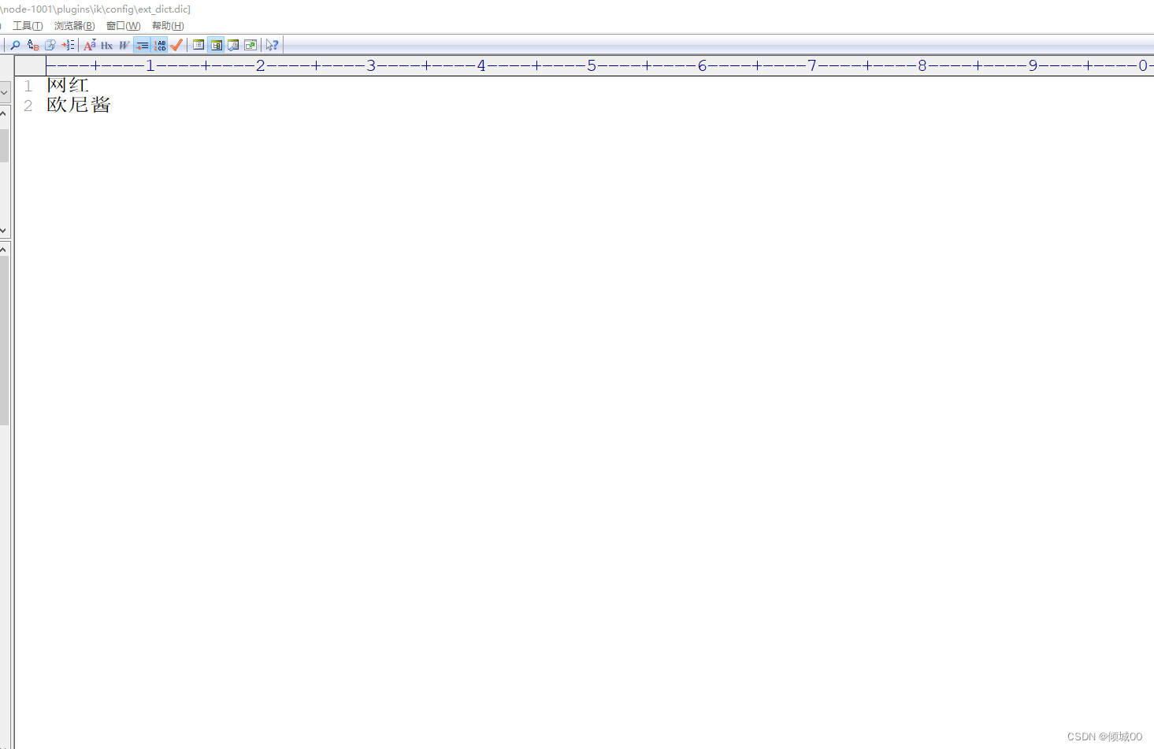This screenshot has height=749, width=1154.
Task: Click the Find in Files toolbar icon
Action: 50,45
